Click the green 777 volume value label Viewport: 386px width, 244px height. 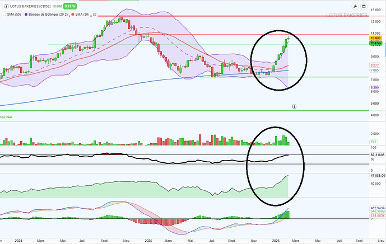tap(374, 142)
